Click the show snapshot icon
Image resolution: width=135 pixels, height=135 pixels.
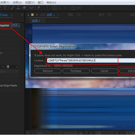[x=86, y=133]
